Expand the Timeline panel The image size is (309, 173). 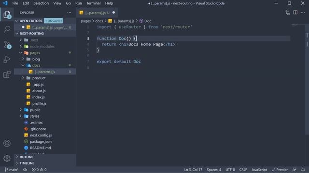coord(45,163)
